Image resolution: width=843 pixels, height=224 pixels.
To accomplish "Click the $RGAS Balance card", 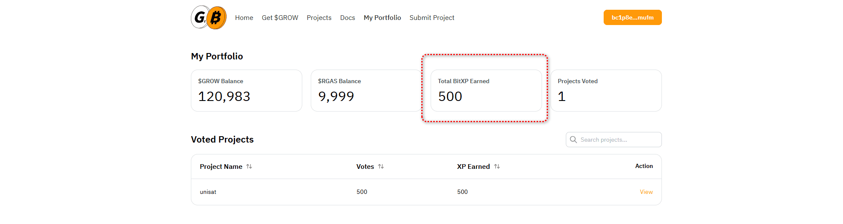I will click(x=366, y=90).
